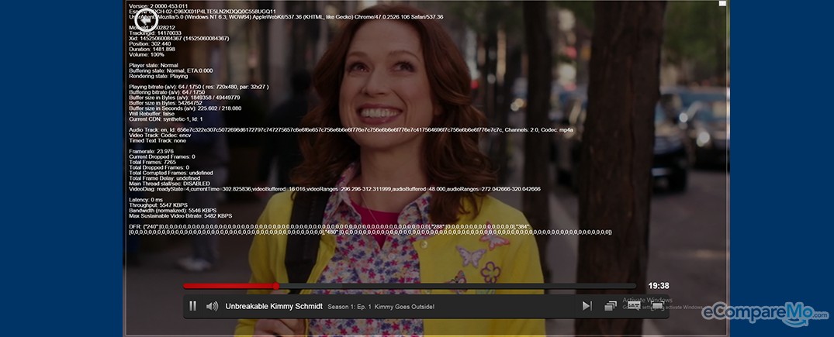Click the 'Kimmy Goes Outside!' episode label
Screen dimensions: 834x337
[x=404, y=307]
